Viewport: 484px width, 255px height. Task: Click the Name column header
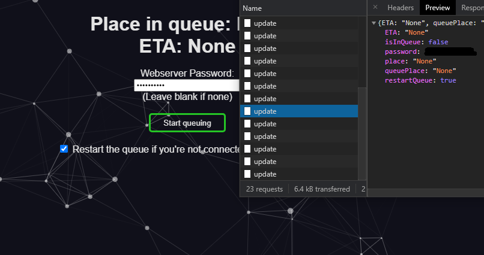click(252, 8)
